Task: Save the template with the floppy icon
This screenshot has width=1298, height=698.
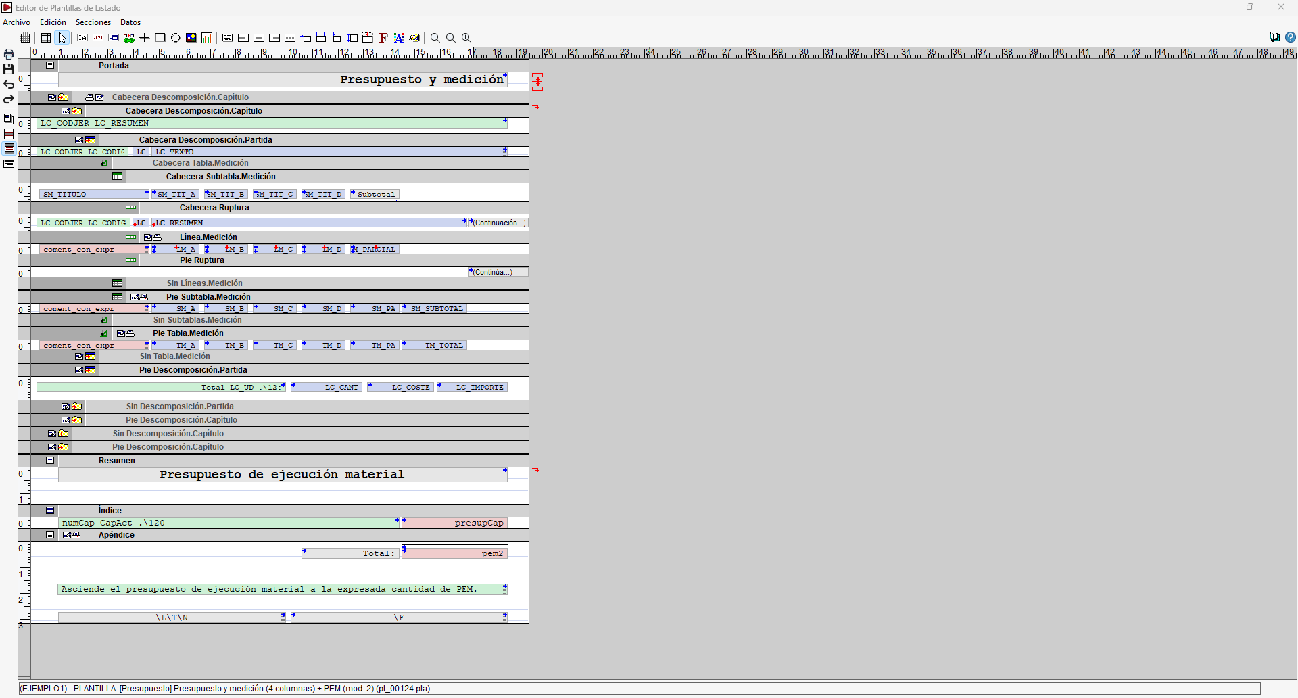Action: point(9,69)
